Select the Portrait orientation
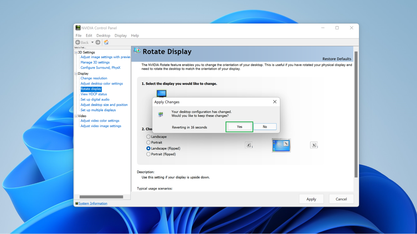 coord(149,142)
